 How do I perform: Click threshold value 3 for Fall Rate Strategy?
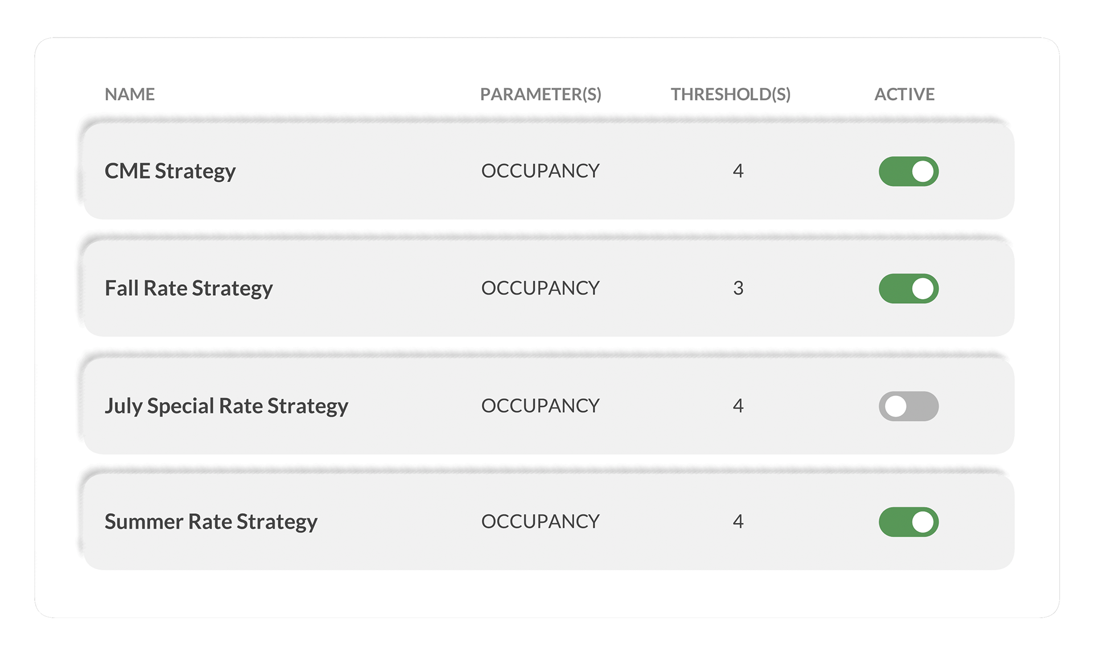(738, 288)
